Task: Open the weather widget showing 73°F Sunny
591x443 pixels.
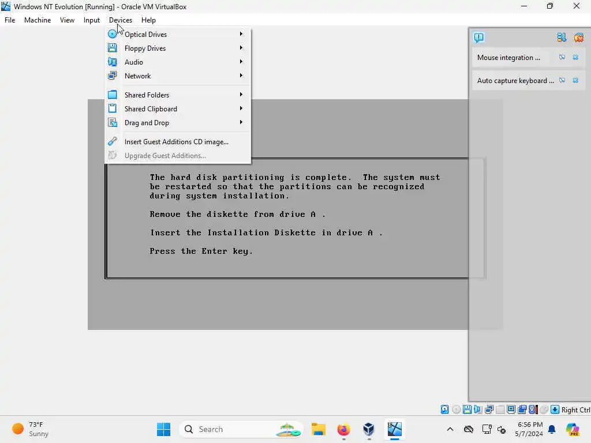Action: (30, 429)
